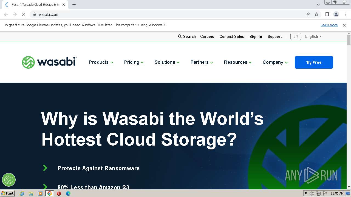Follow the Learn more link
The image size is (351, 197).
[329, 25]
